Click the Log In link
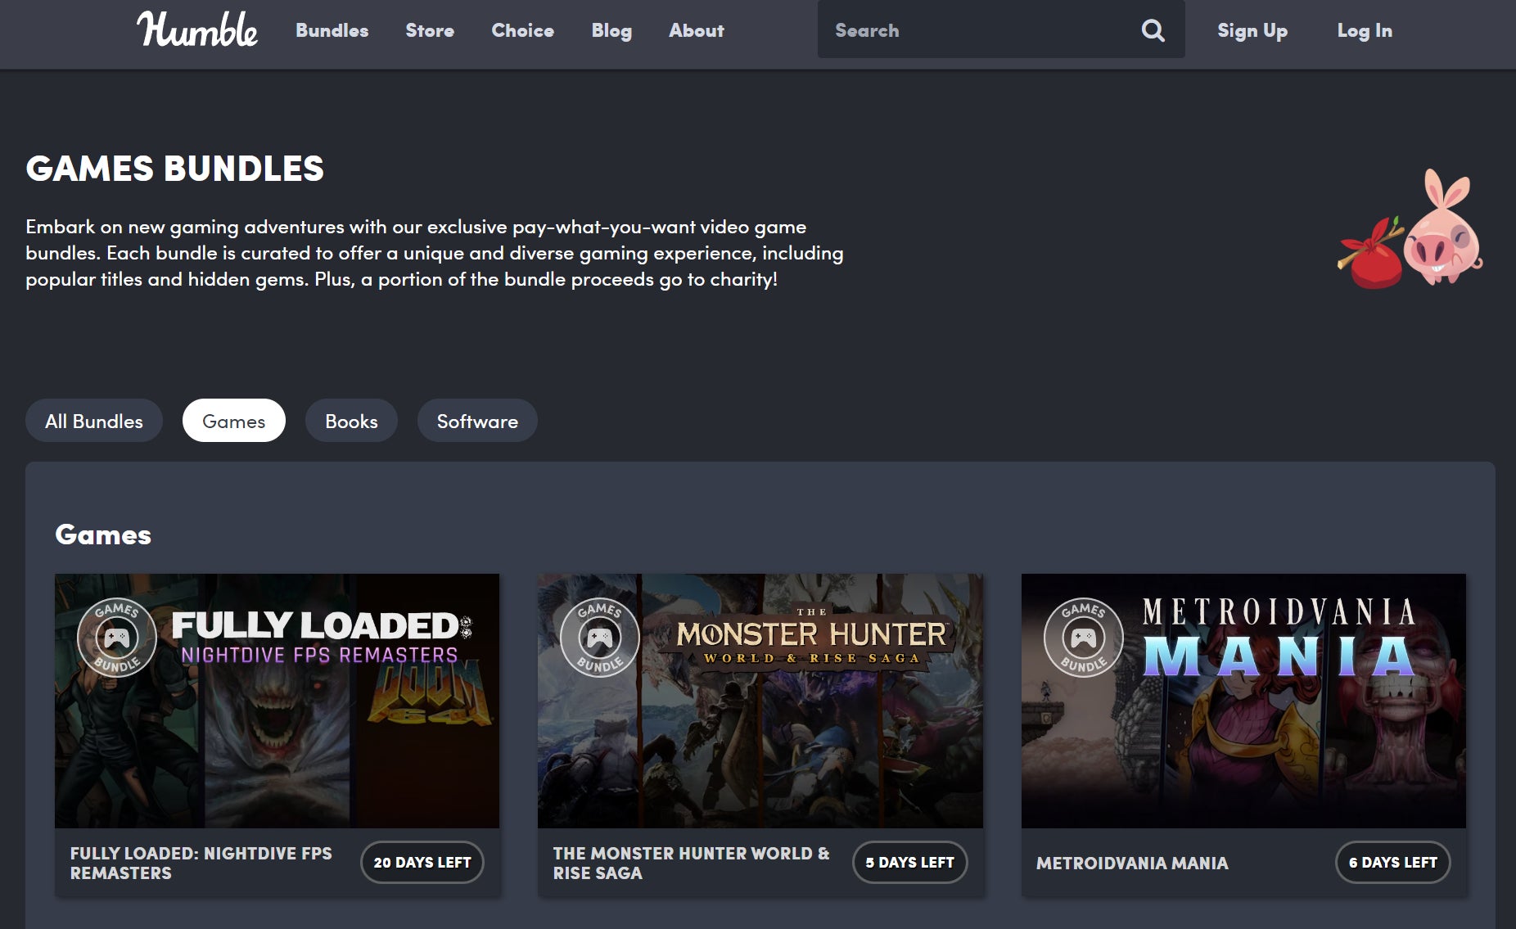 coord(1364,31)
